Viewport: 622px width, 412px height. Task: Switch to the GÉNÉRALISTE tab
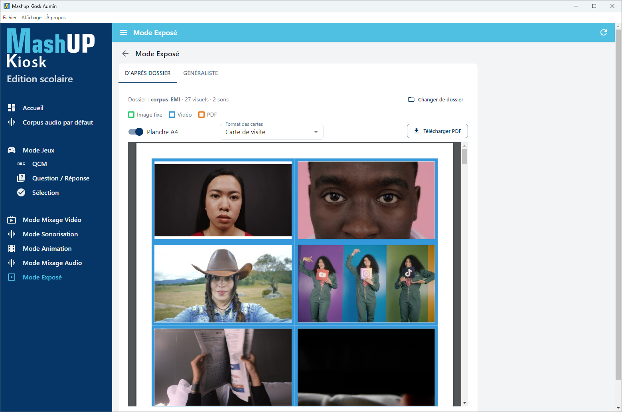click(201, 73)
